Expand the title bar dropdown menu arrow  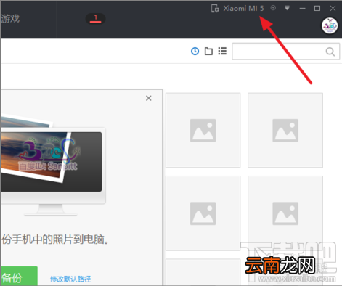coord(287,8)
